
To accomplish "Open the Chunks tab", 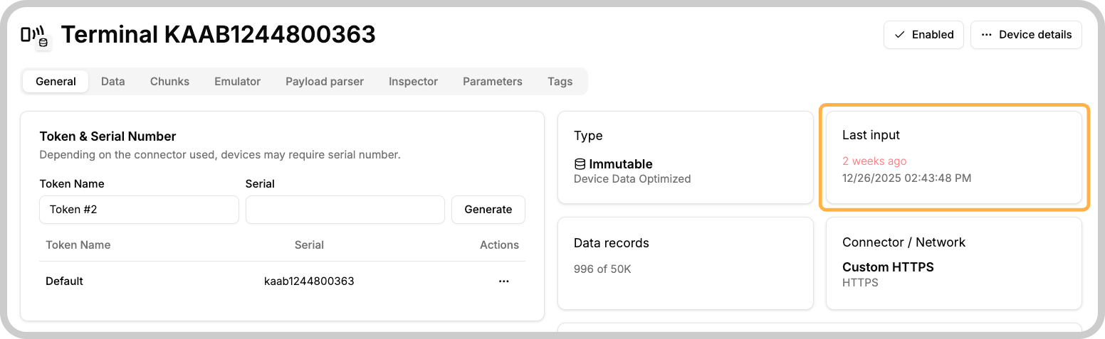I will pyautogui.click(x=169, y=82).
